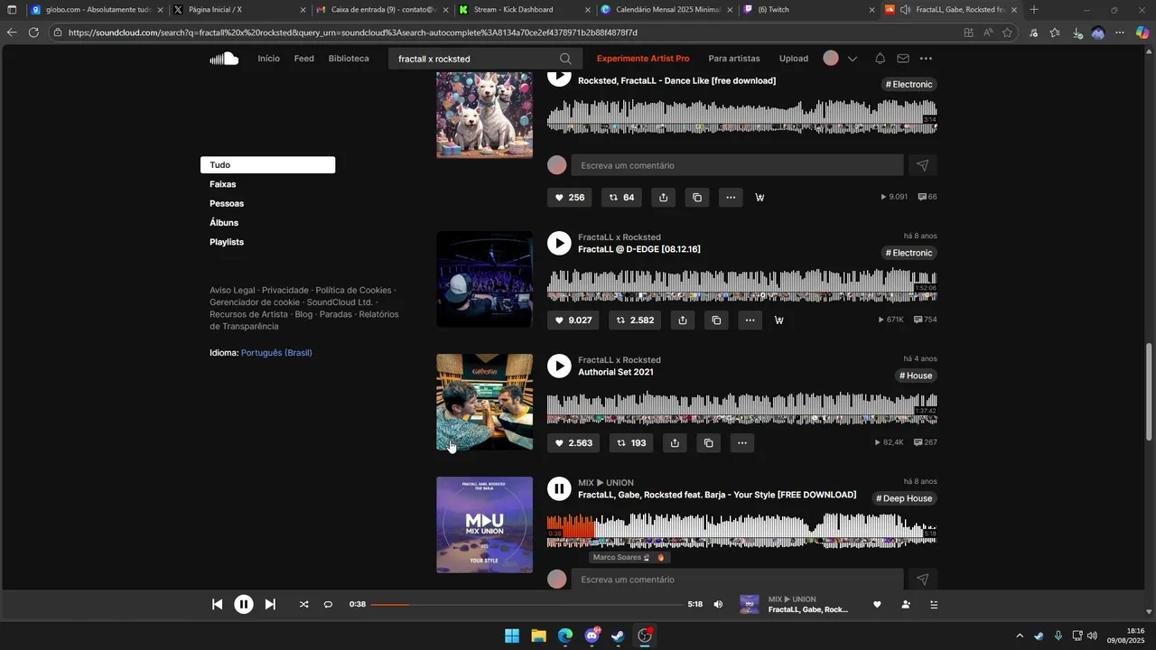The height and width of the screenshot is (650, 1156).
Task: Open Authorial Set 2021 cover thumbnail
Action: tap(485, 402)
